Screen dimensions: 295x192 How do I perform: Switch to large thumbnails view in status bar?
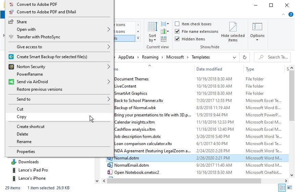pos(289,188)
